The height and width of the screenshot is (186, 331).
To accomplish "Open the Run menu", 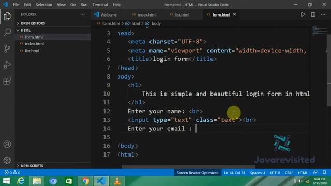I will 84,5.
